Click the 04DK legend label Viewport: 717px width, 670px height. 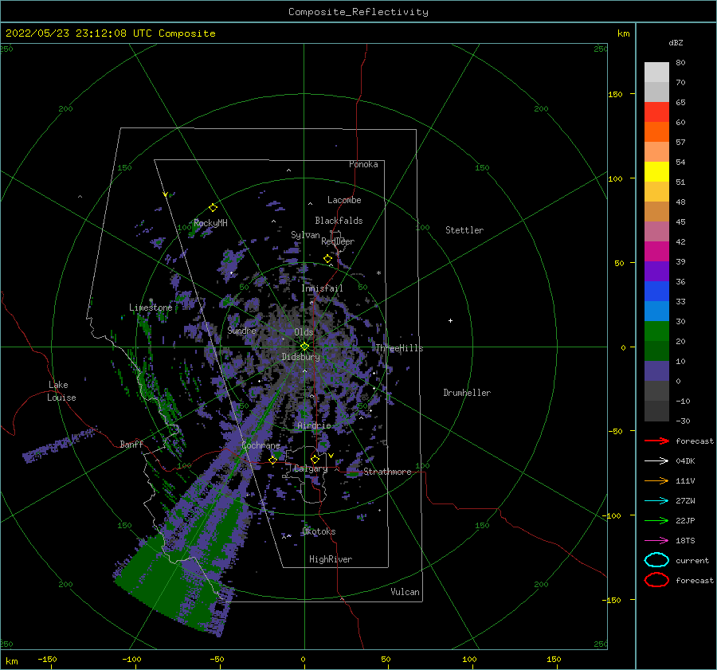click(685, 461)
